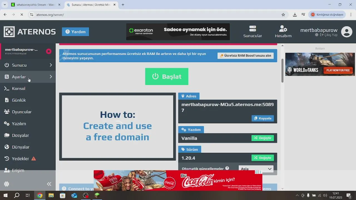Image resolution: width=356 pixels, height=200 pixels.
Task: Stop page loading with the X icon
Action: (x=22, y=14)
